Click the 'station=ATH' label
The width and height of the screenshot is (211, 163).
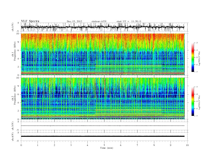click(99, 21)
